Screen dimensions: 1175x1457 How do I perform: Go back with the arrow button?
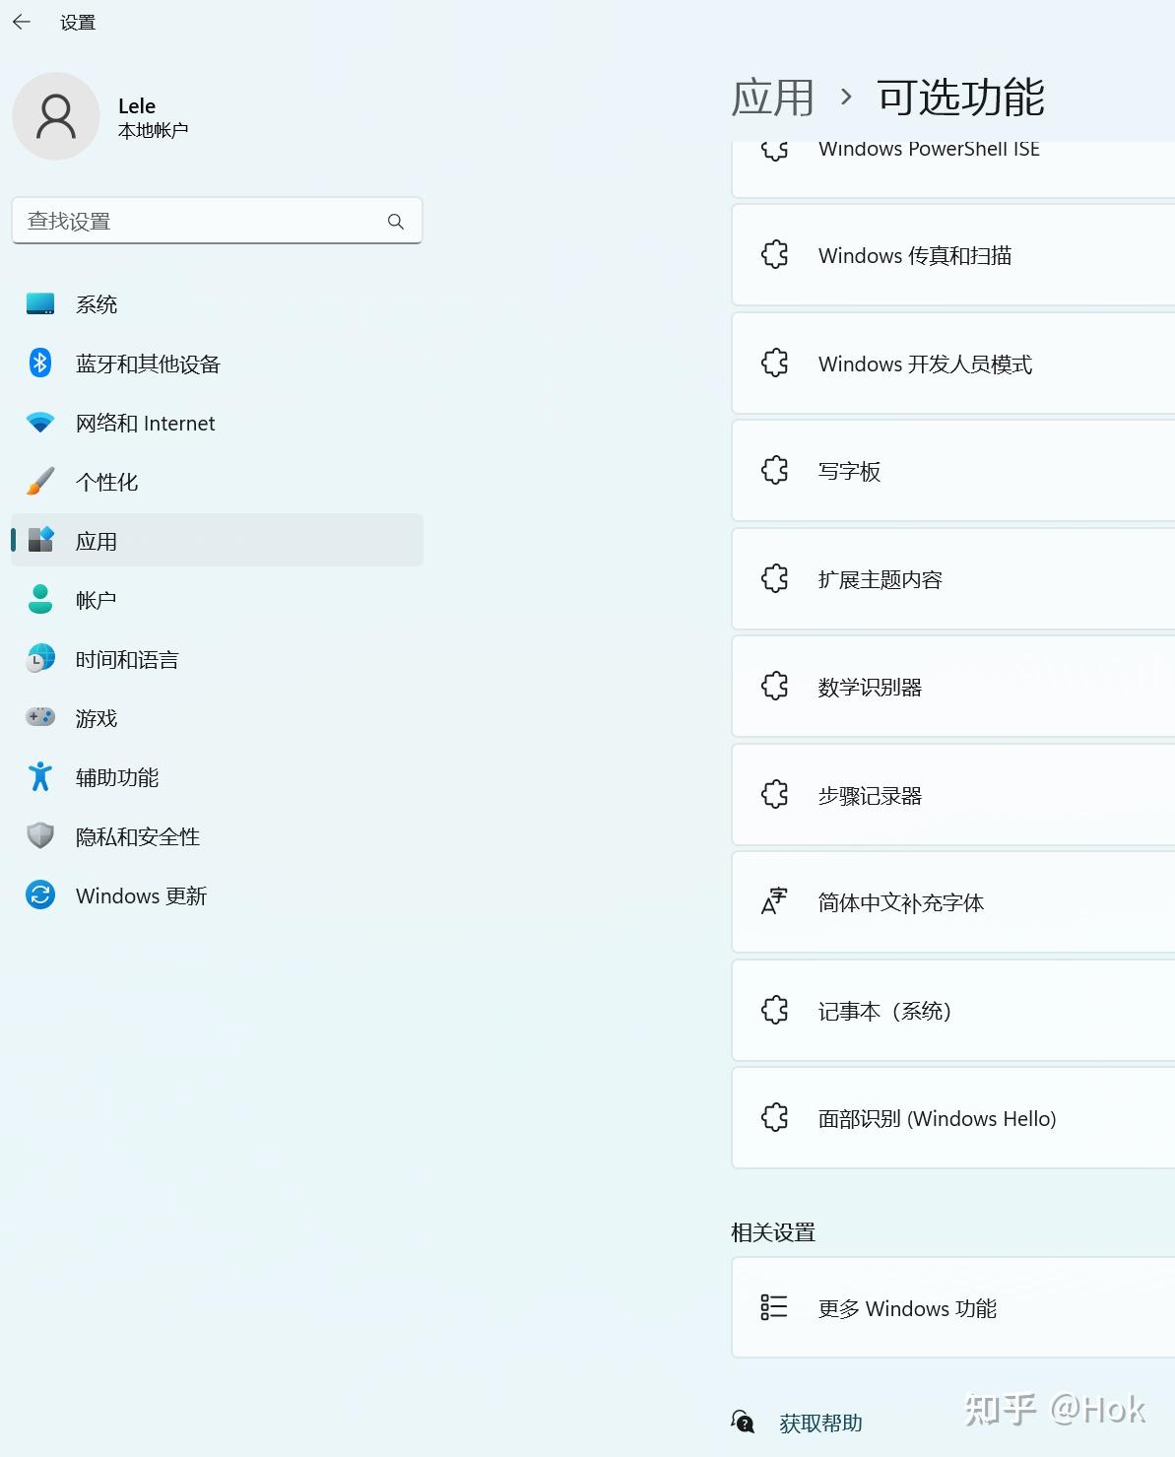point(21,21)
